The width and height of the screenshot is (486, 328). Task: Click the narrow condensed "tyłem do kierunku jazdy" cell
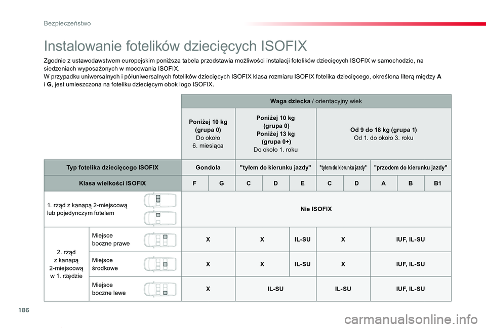(343, 168)
